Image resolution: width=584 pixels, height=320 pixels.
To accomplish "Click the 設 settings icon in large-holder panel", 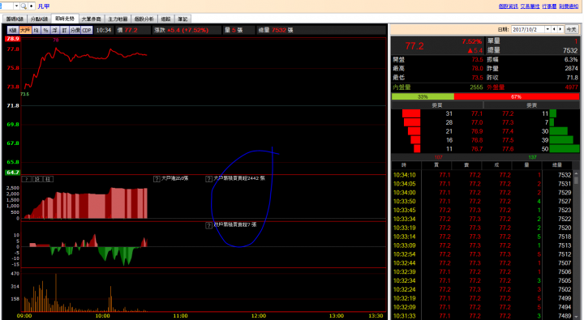I will (37, 179).
